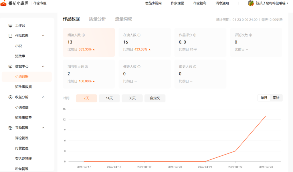Open the username dropdown arrow
293x172 pixels.
[x=287, y=3]
